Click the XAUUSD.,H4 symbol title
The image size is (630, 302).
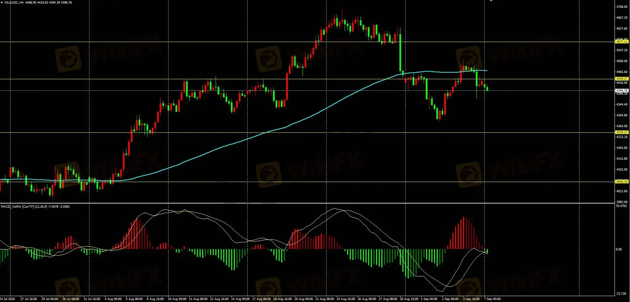tap(14, 2)
